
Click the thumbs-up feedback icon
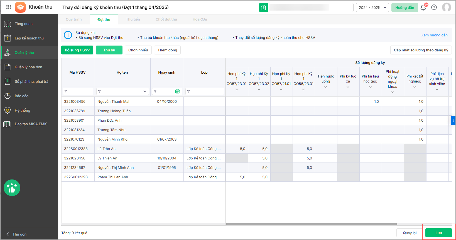[x=12, y=188]
